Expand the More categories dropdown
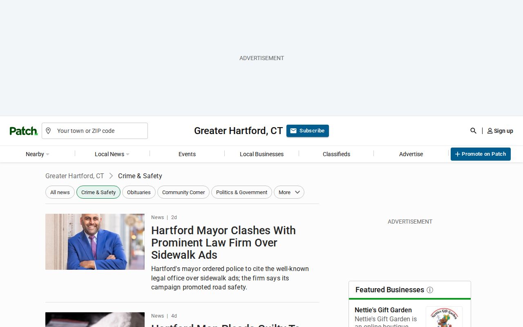 (289, 192)
